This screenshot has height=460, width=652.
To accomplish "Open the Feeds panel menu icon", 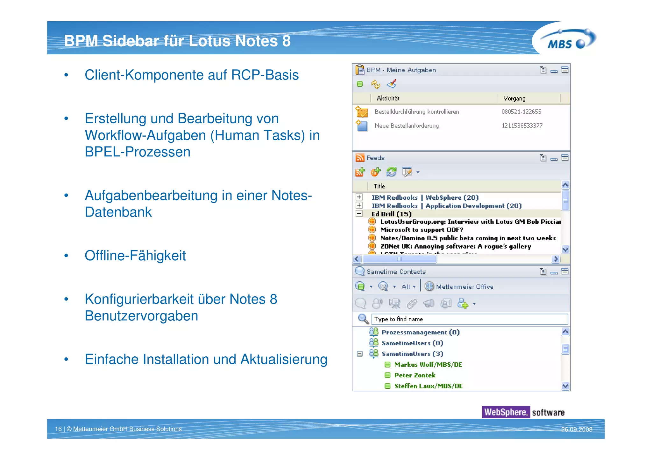I will point(543,158).
